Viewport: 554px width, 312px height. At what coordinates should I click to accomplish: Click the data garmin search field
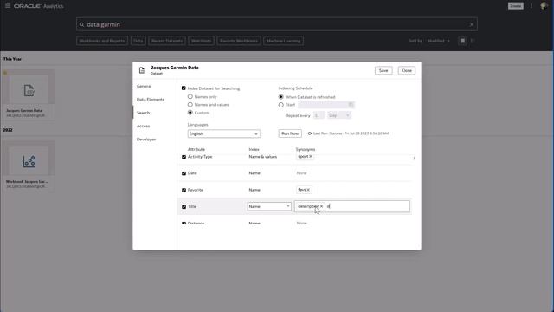(277, 24)
